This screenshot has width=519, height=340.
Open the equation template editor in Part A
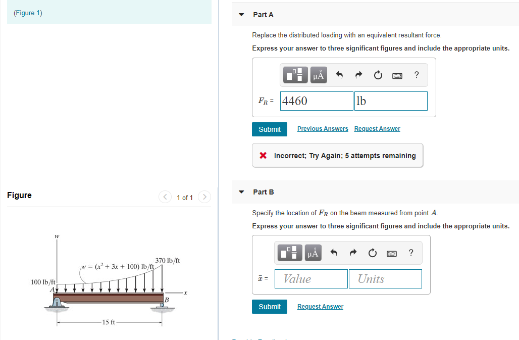pyautogui.click(x=295, y=75)
